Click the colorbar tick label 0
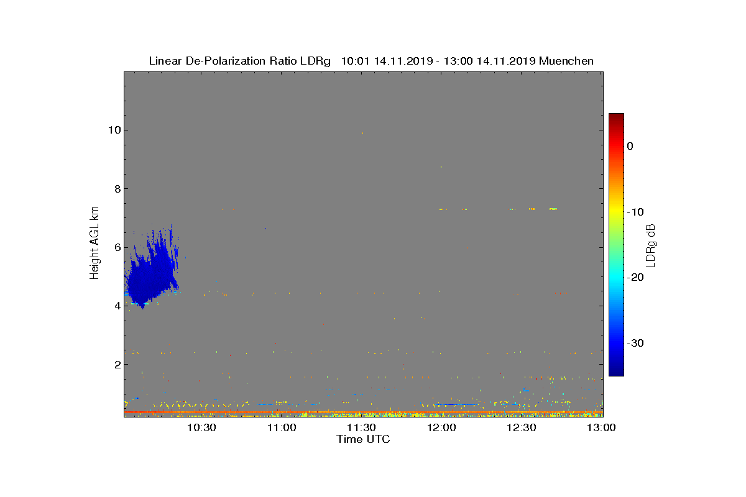 coord(630,146)
